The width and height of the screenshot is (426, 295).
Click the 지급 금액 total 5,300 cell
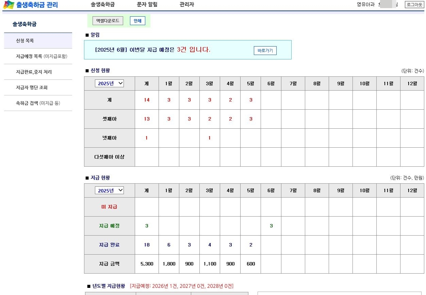point(147,264)
